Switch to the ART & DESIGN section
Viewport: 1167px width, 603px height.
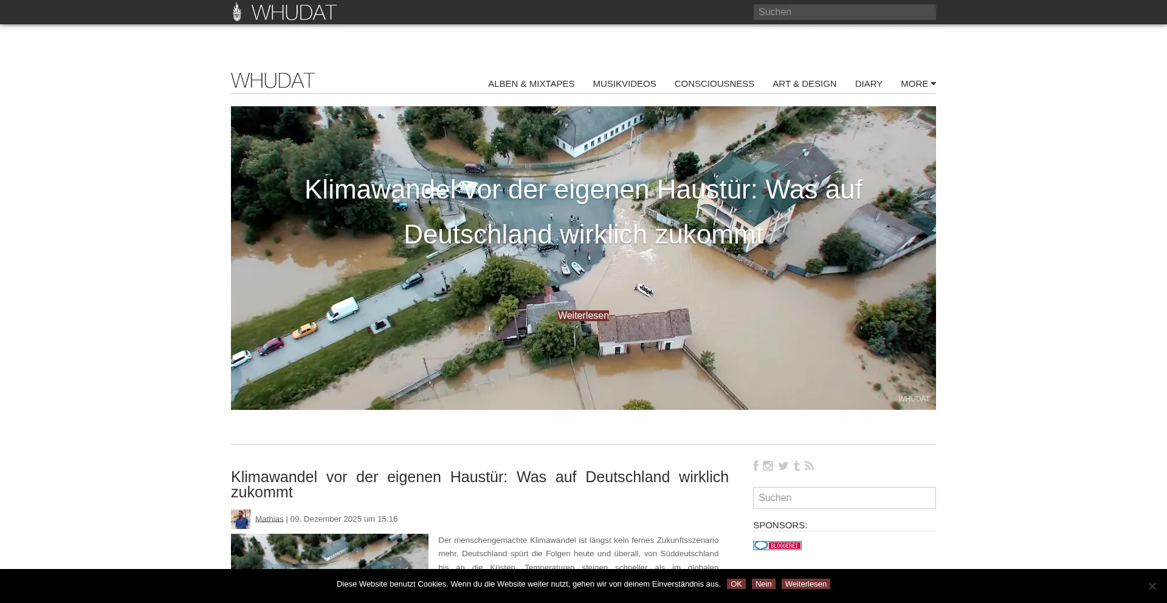[x=804, y=84]
